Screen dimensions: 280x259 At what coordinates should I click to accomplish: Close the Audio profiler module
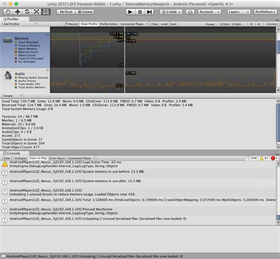pos(47,70)
